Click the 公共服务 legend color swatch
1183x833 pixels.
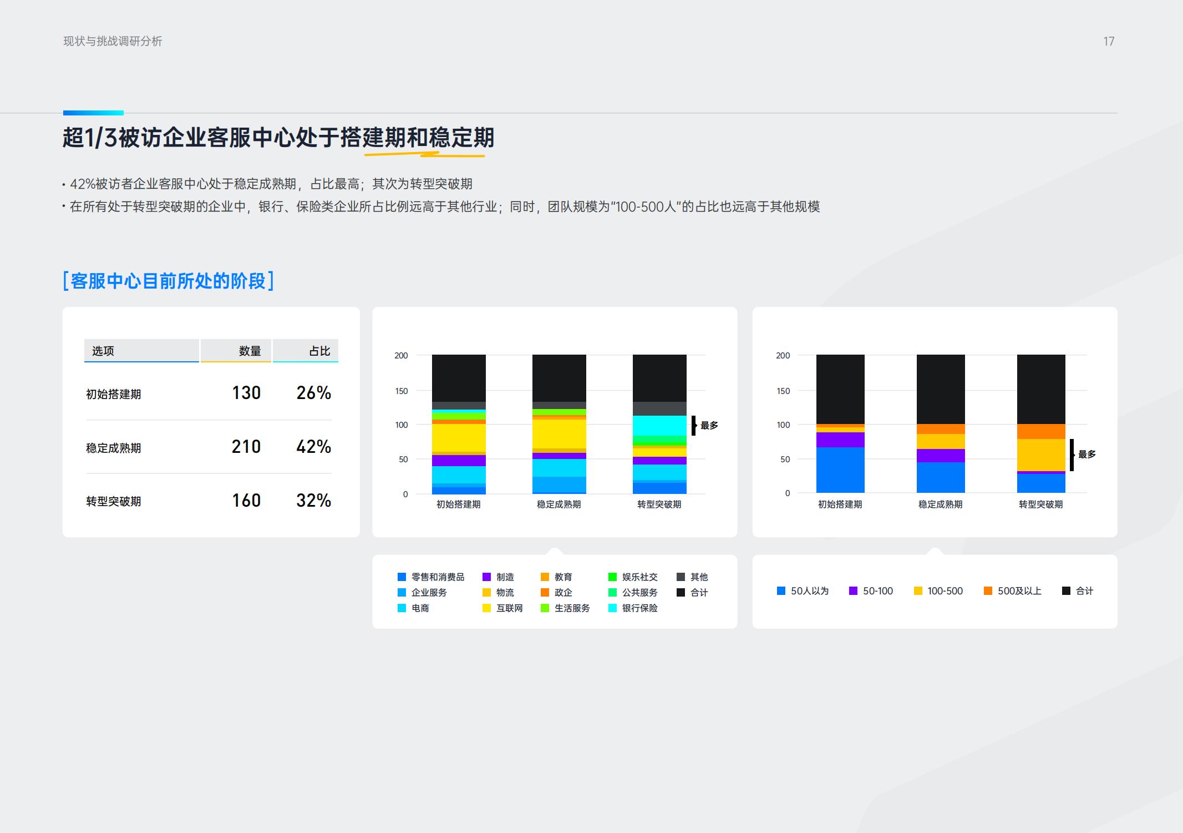(x=613, y=593)
